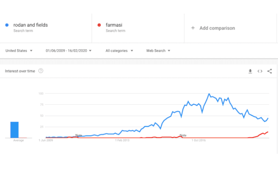Share the interest over time chart
The width and height of the screenshot is (278, 171).
click(x=269, y=71)
